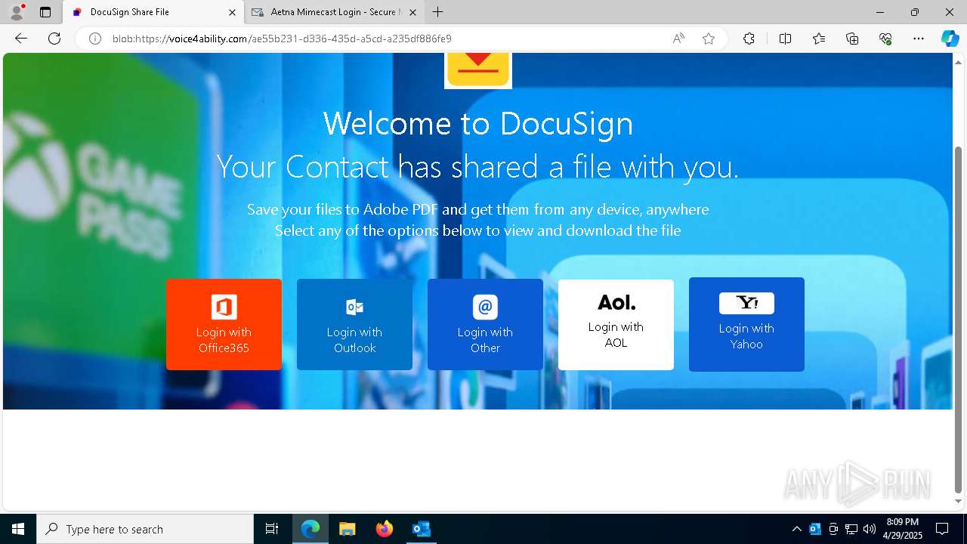Image resolution: width=967 pixels, height=544 pixels.
Task: Open Task View on the taskbar
Action: click(272, 529)
